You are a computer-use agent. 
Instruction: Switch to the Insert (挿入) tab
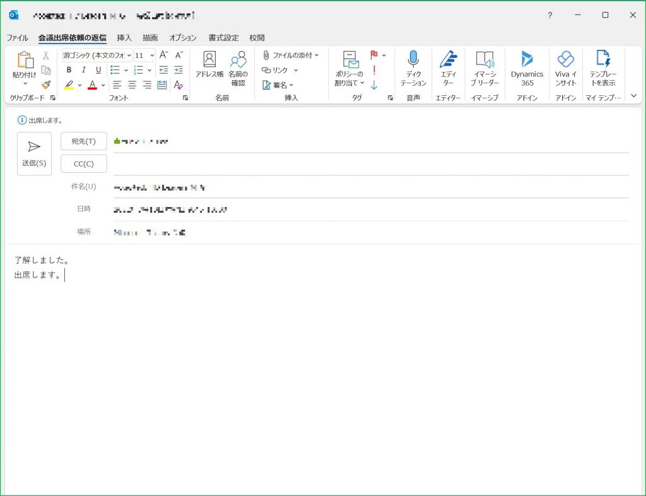124,38
